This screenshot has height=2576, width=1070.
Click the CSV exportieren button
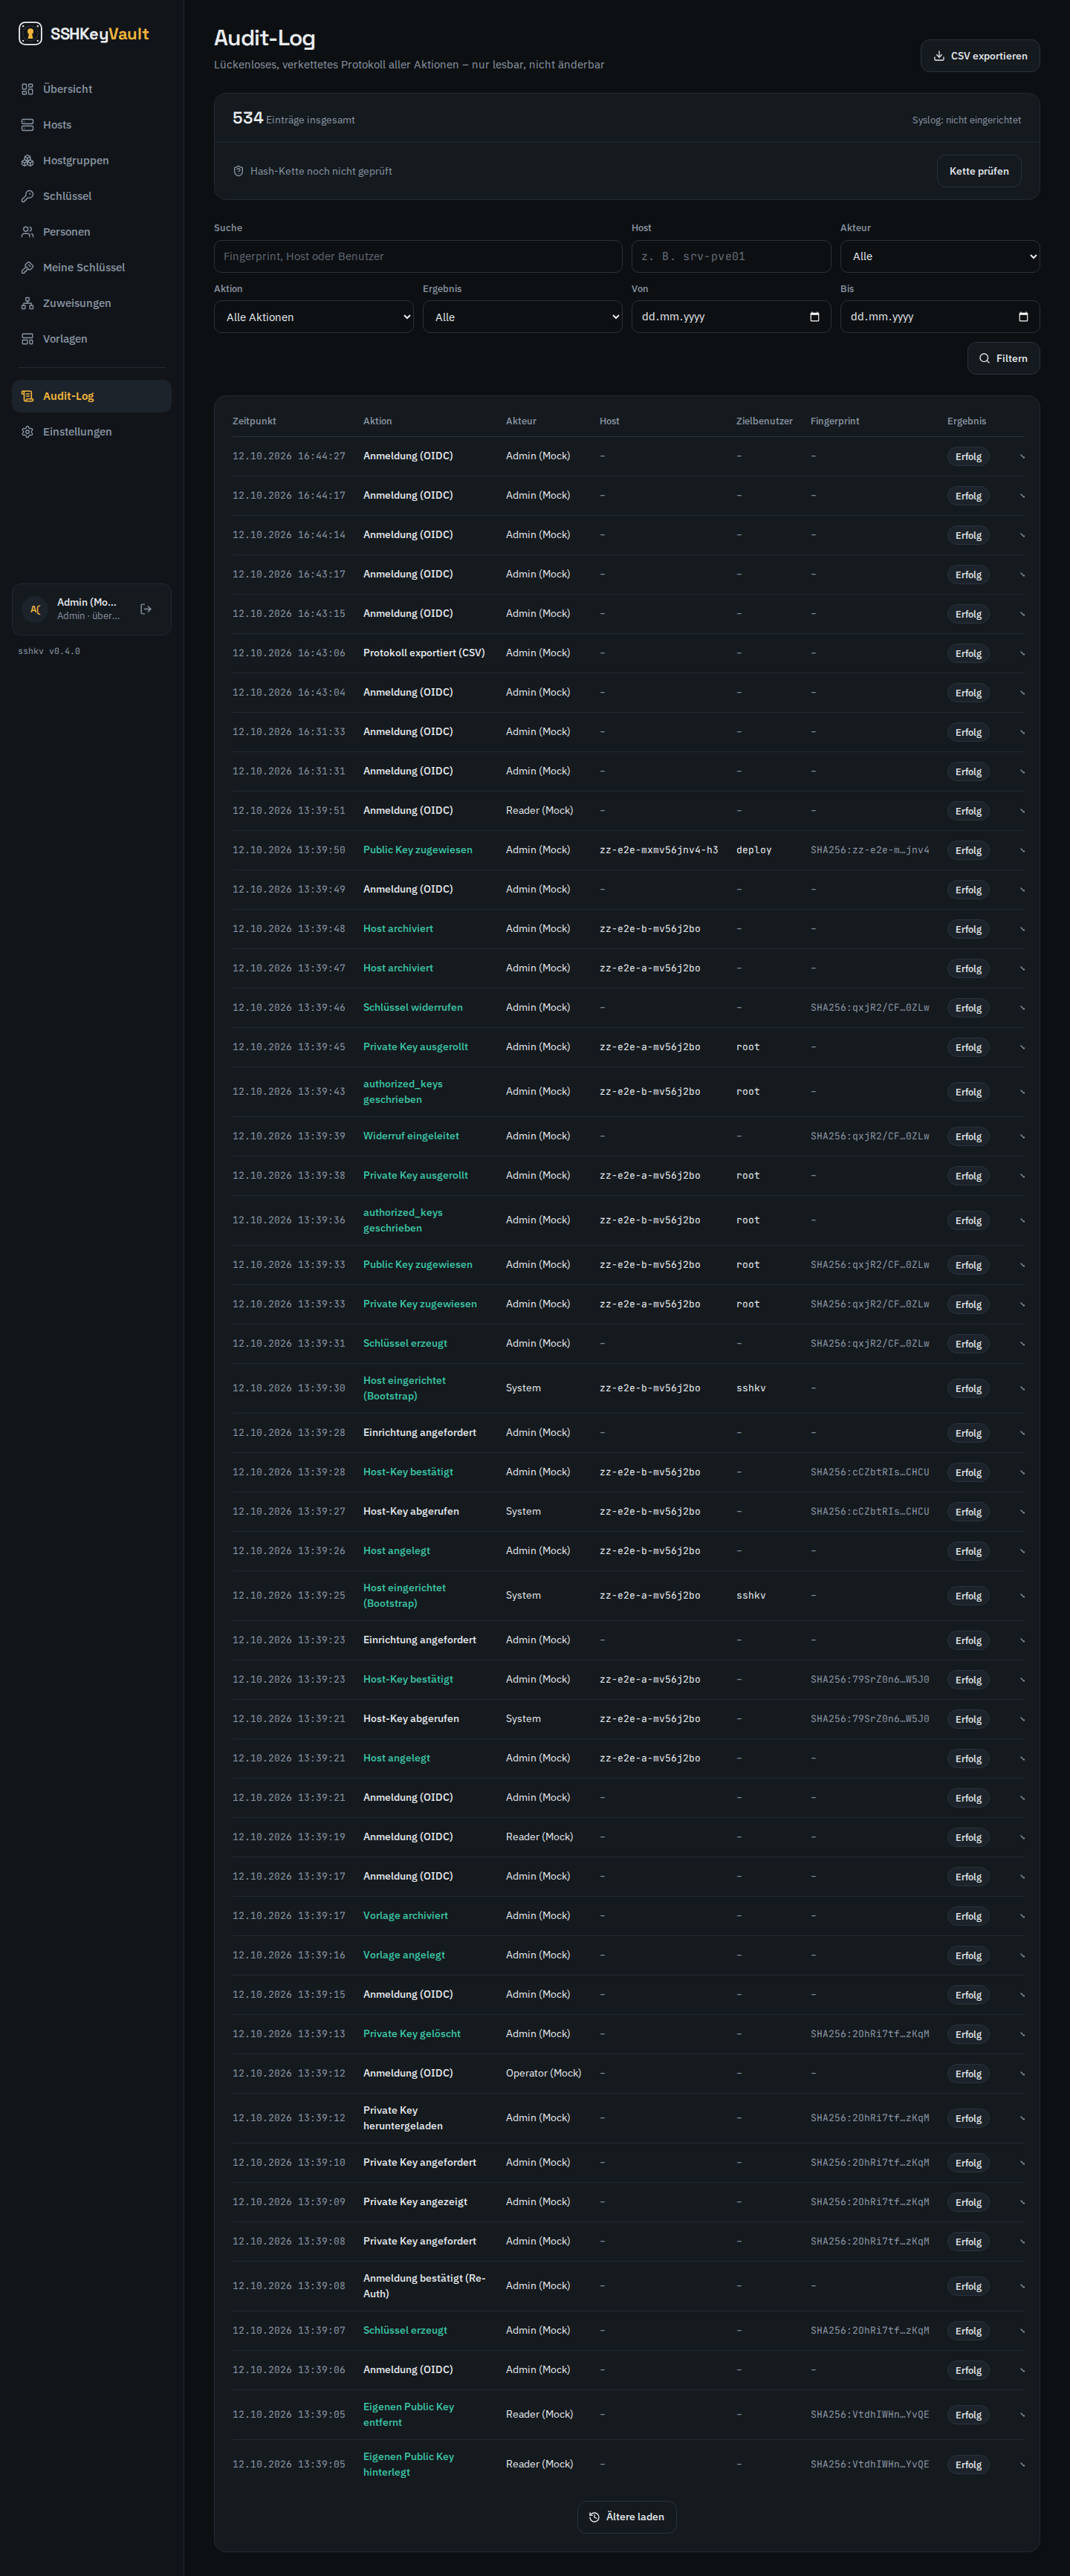[980, 56]
